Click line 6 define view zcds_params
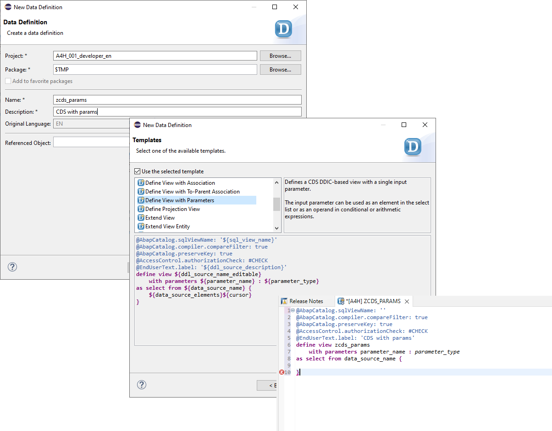 point(333,345)
